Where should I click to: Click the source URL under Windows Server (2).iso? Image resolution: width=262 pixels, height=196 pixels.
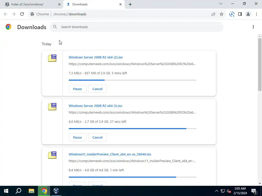click(132, 64)
